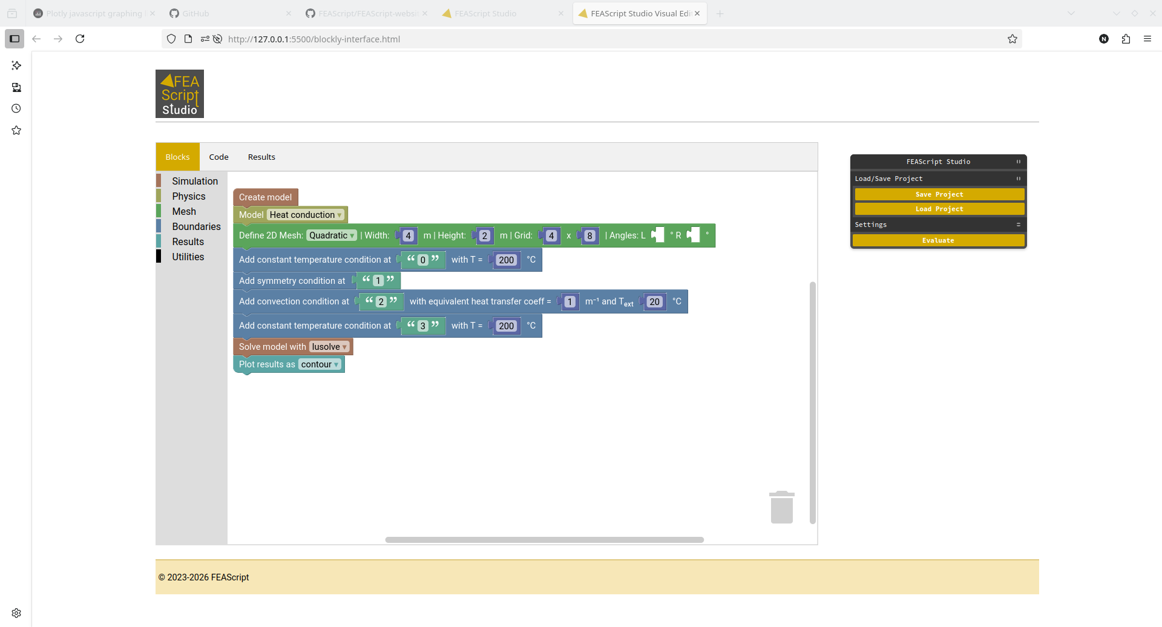
Task: Open the Results block category in toolbox
Action: pos(188,241)
